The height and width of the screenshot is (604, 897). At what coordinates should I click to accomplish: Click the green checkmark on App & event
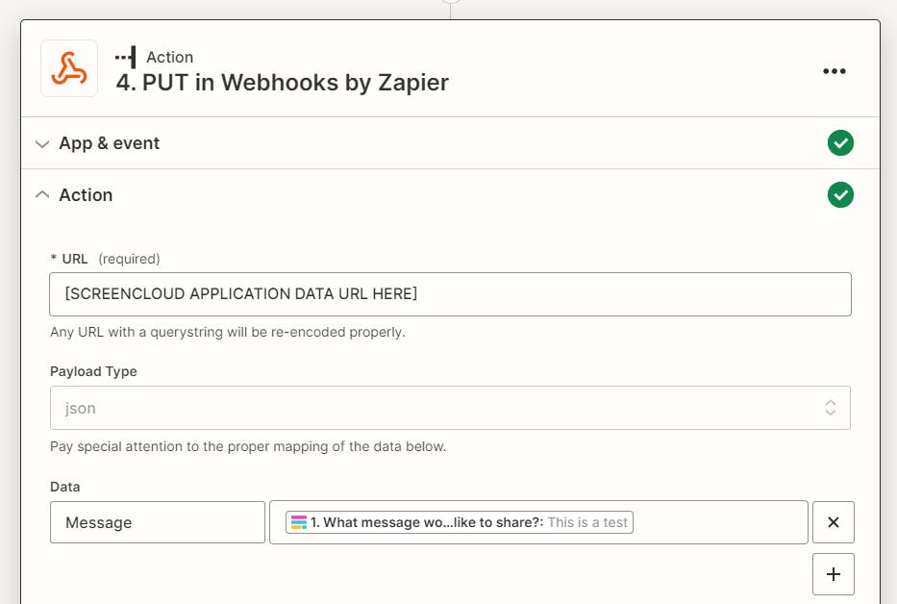(x=840, y=142)
